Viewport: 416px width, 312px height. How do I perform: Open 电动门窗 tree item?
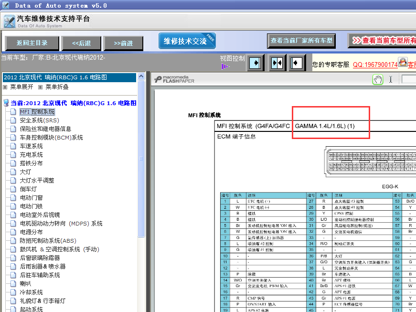pyautogui.click(x=32, y=198)
